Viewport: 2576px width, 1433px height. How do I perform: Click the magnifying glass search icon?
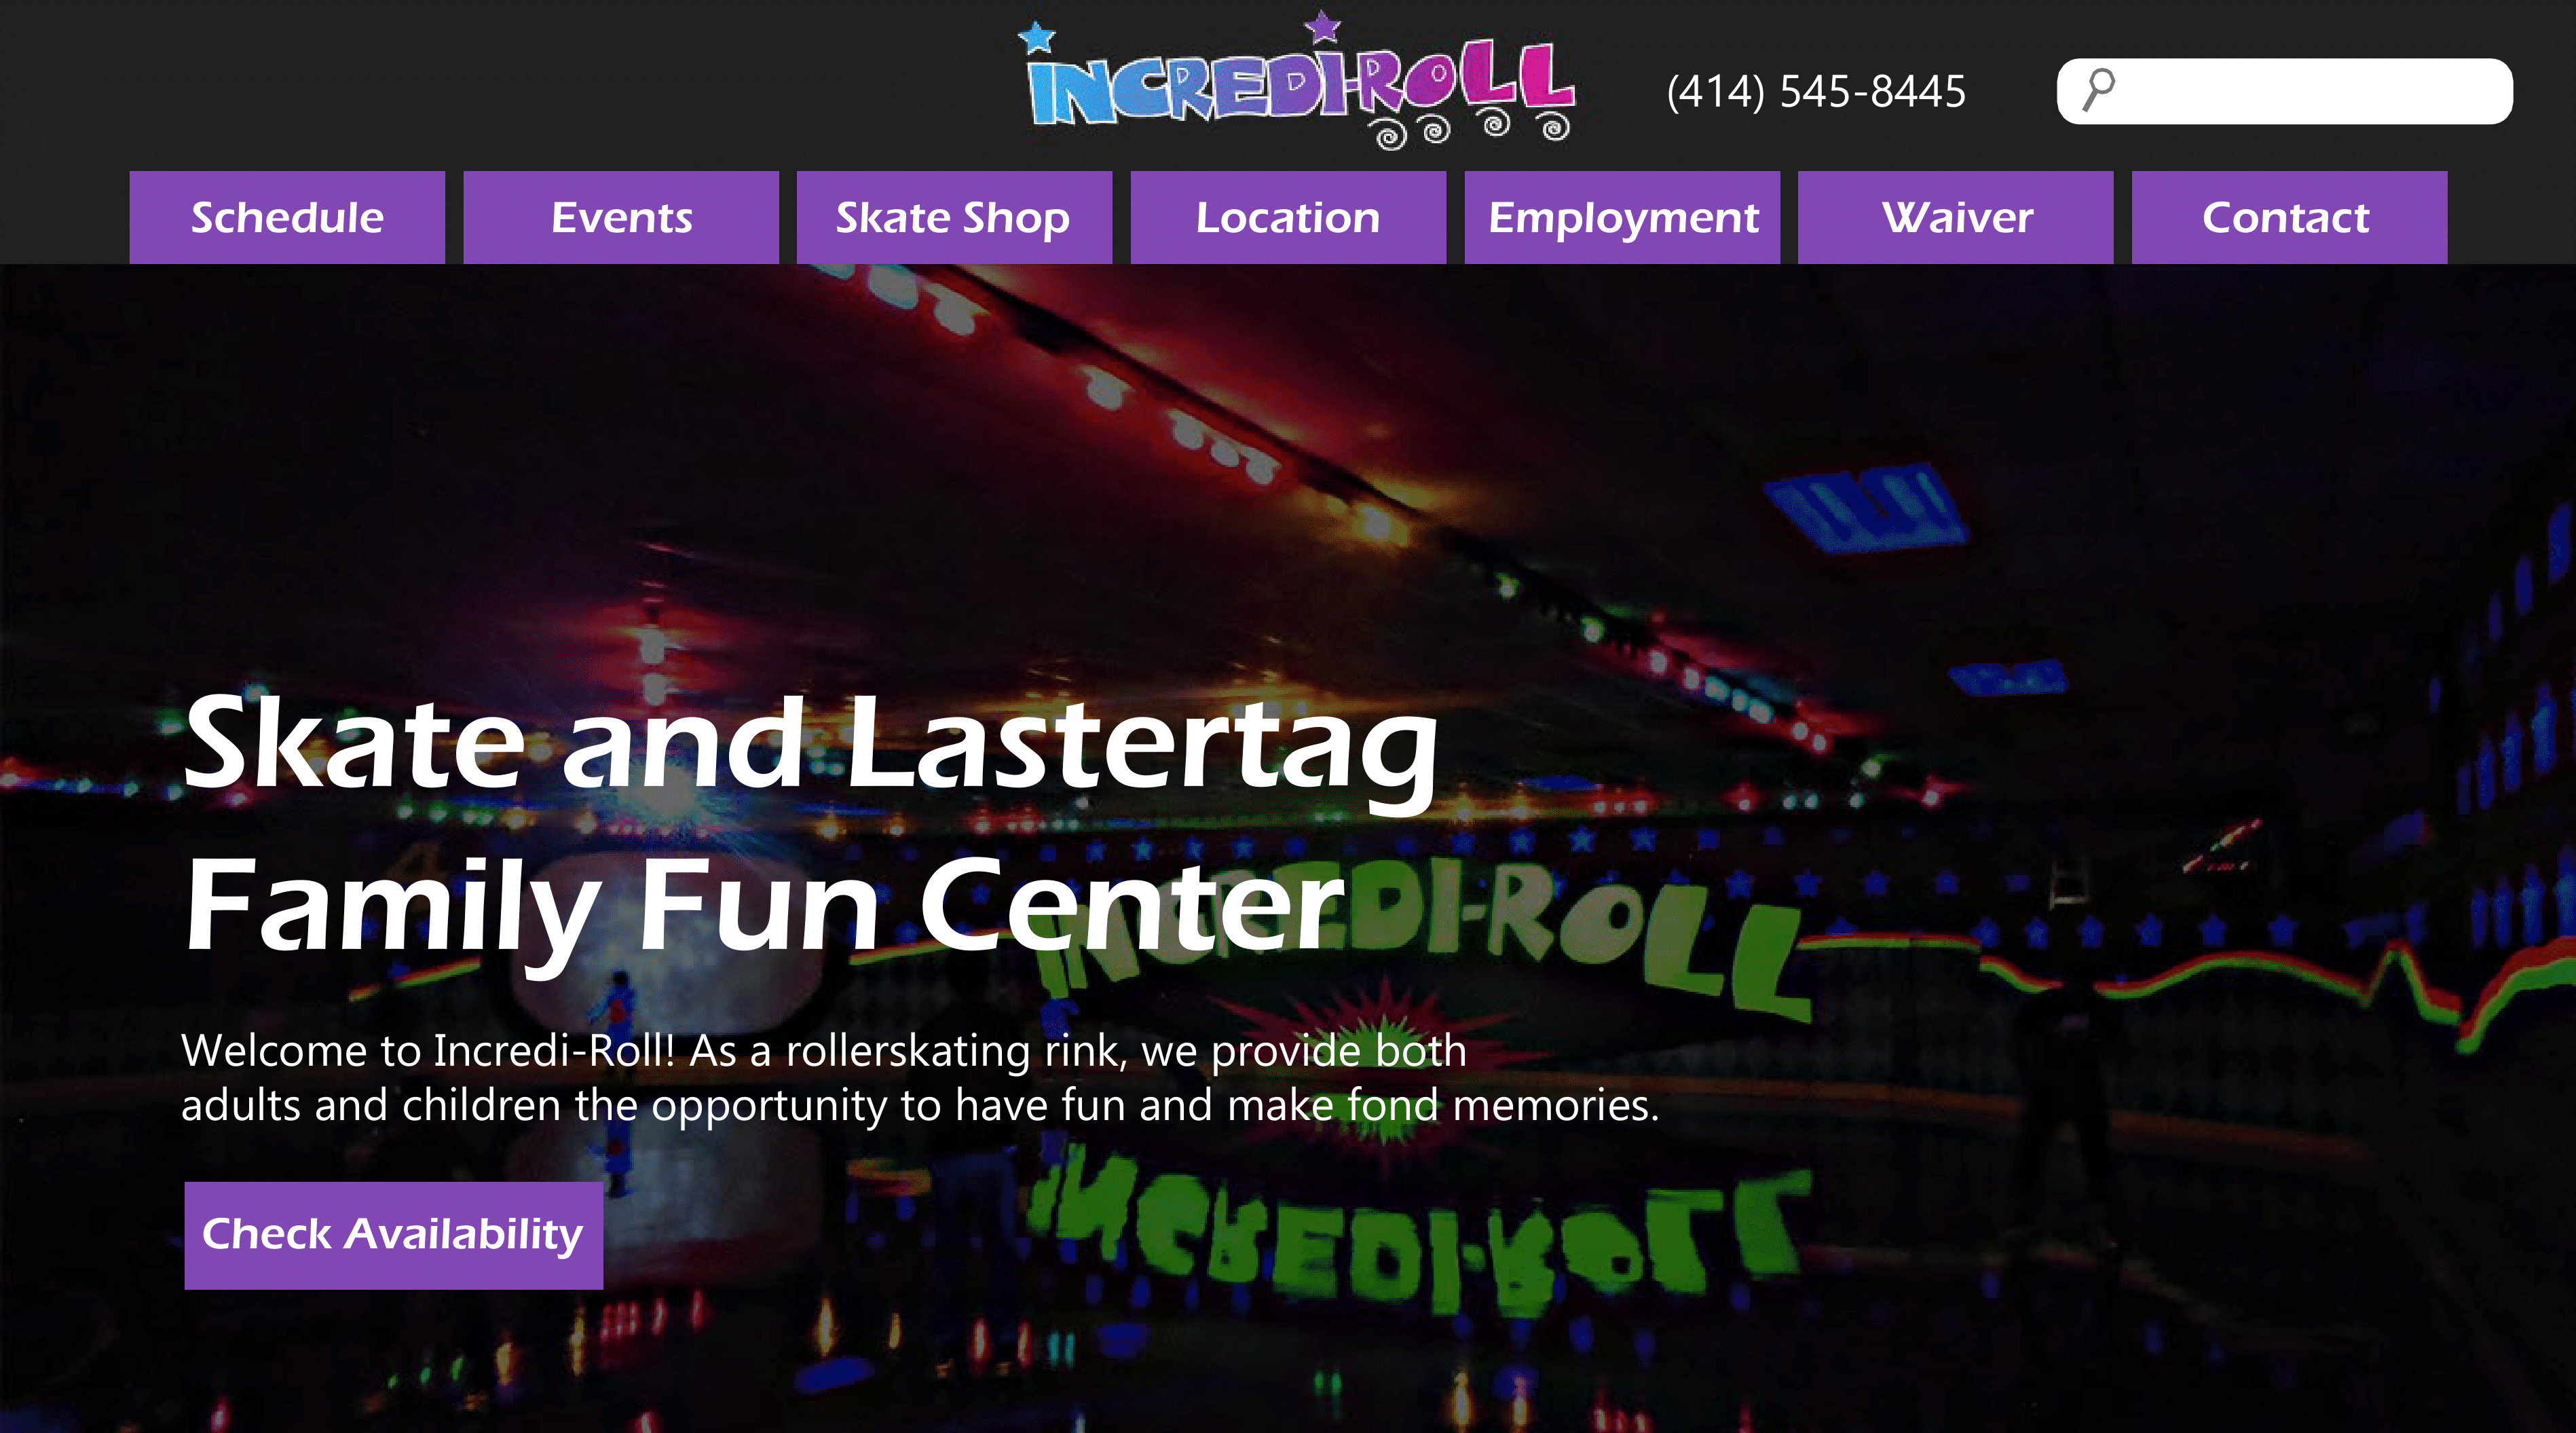tap(2098, 90)
